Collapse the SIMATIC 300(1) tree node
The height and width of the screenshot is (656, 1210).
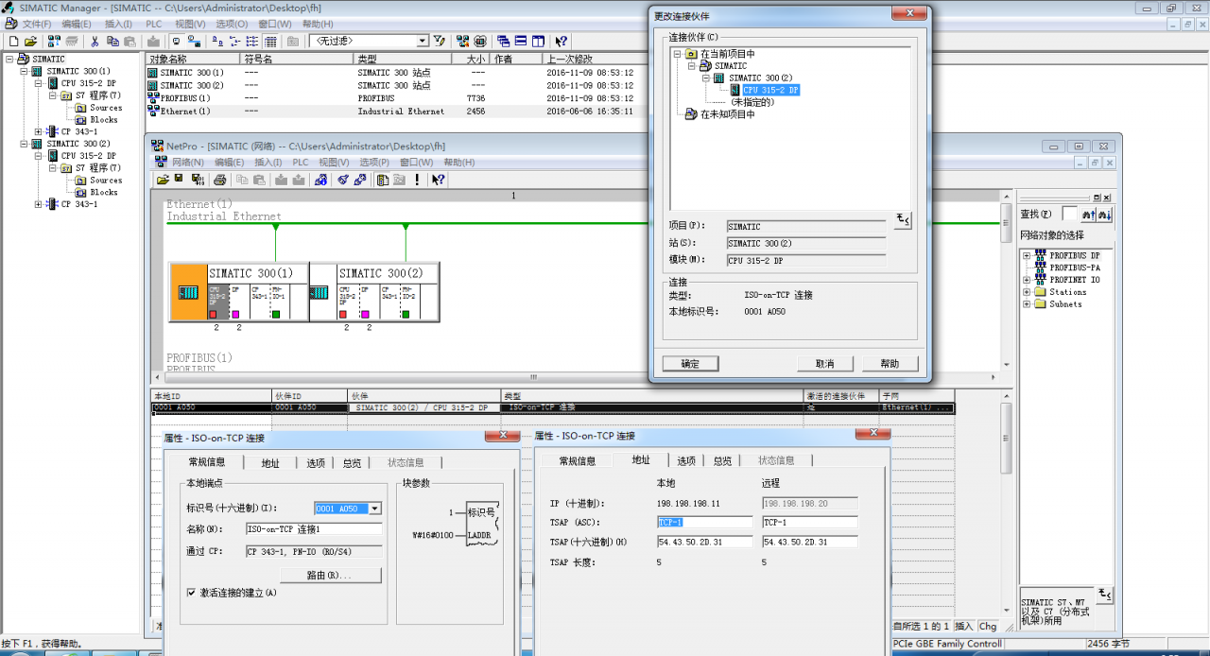pos(25,71)
